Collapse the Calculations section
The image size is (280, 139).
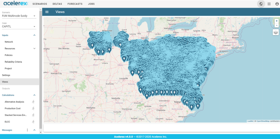click(x=34, y=95)
